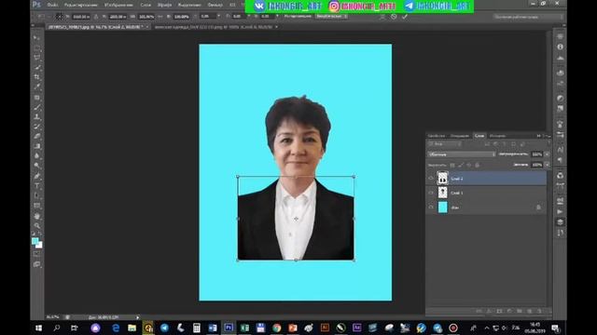Select the Eraser tool
597x335 pixels.
(37, 137)
